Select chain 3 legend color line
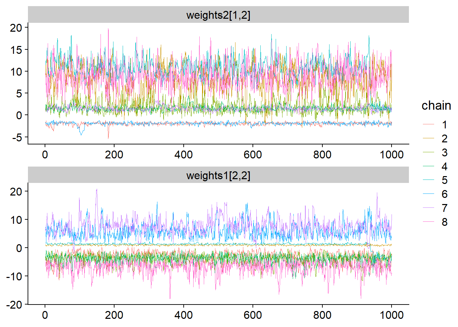 point(429,152)
